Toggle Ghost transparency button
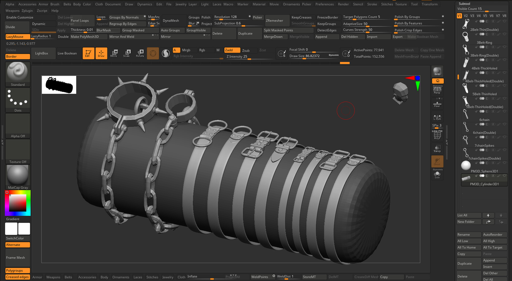Screen dimensions: 512x281 (437, 161)
